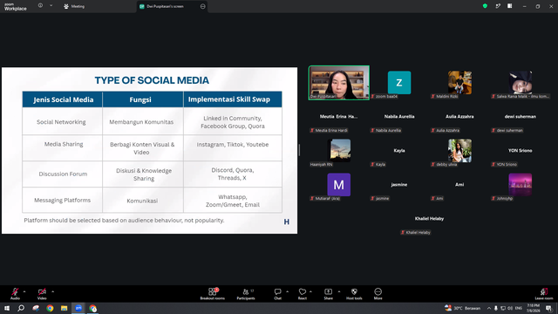Open the Windows Start menu

[7, 308]
